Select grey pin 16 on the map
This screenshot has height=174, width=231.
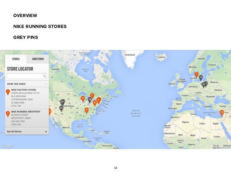pyautogui.click(x=203, y=85)
